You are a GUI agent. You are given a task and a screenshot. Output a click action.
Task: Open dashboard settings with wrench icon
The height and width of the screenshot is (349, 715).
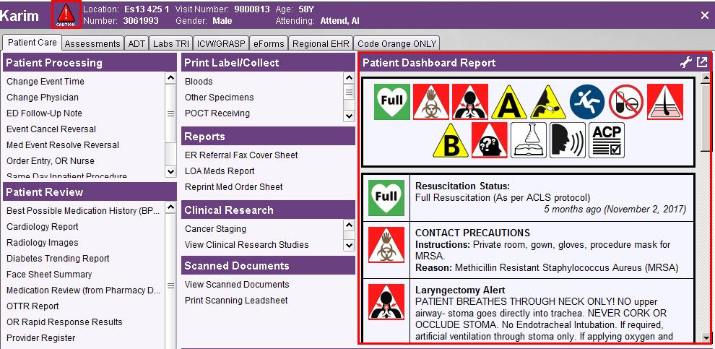point(686,62)
